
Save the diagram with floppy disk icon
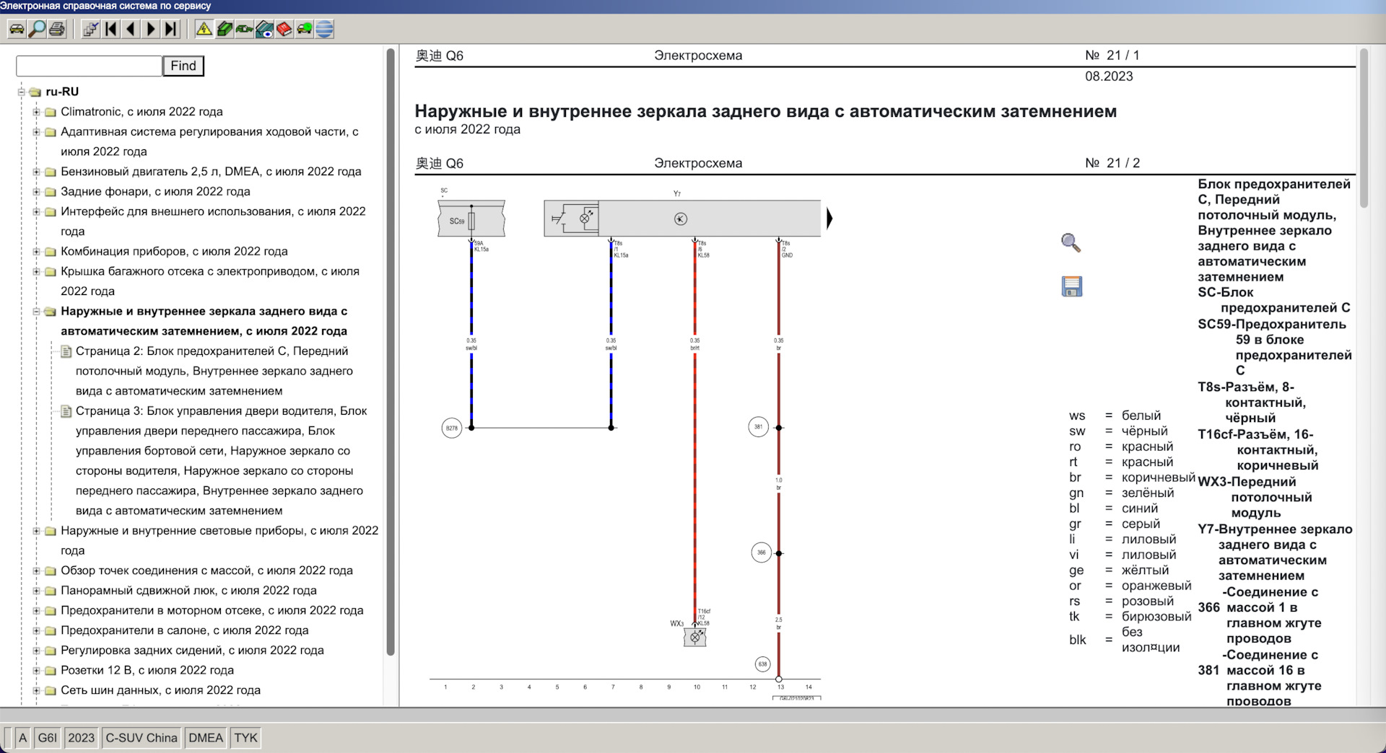click(x=1072, y=286)
